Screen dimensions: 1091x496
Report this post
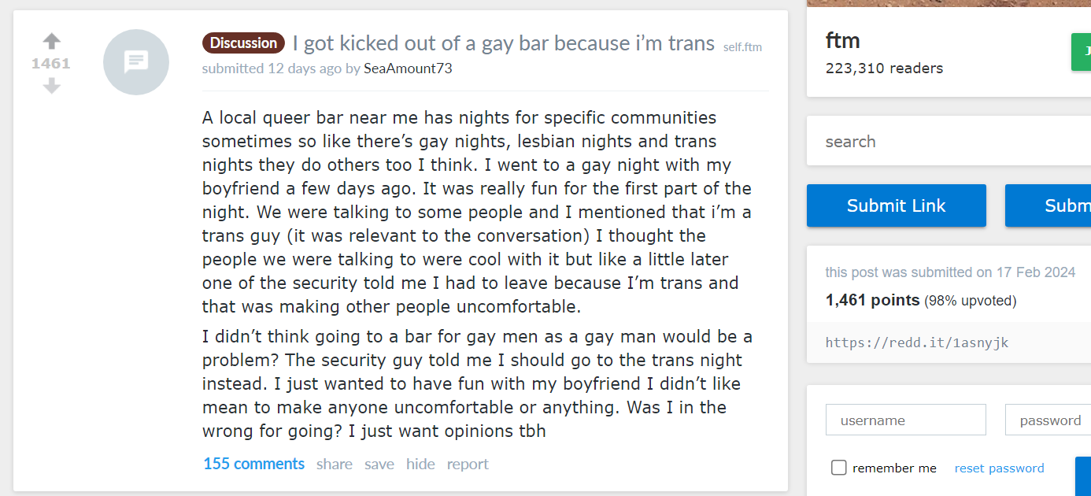[468, 465]
